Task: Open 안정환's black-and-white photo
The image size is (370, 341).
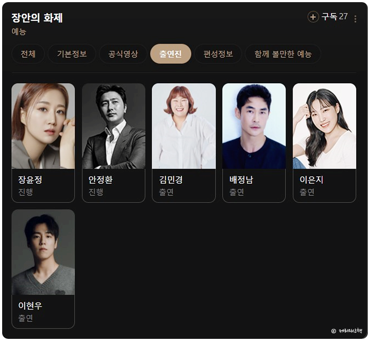Action: (x=114, y=126)
